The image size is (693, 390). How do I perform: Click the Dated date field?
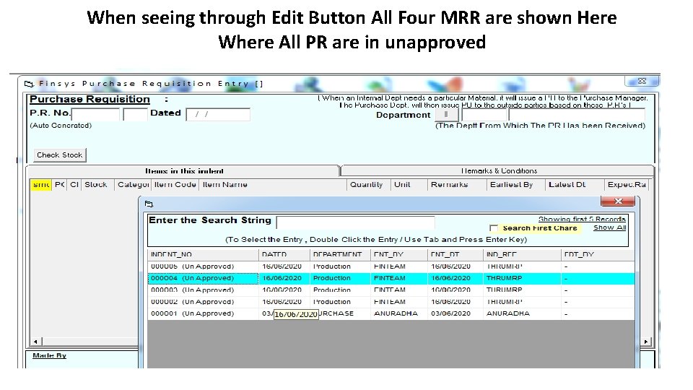point(218,115)
